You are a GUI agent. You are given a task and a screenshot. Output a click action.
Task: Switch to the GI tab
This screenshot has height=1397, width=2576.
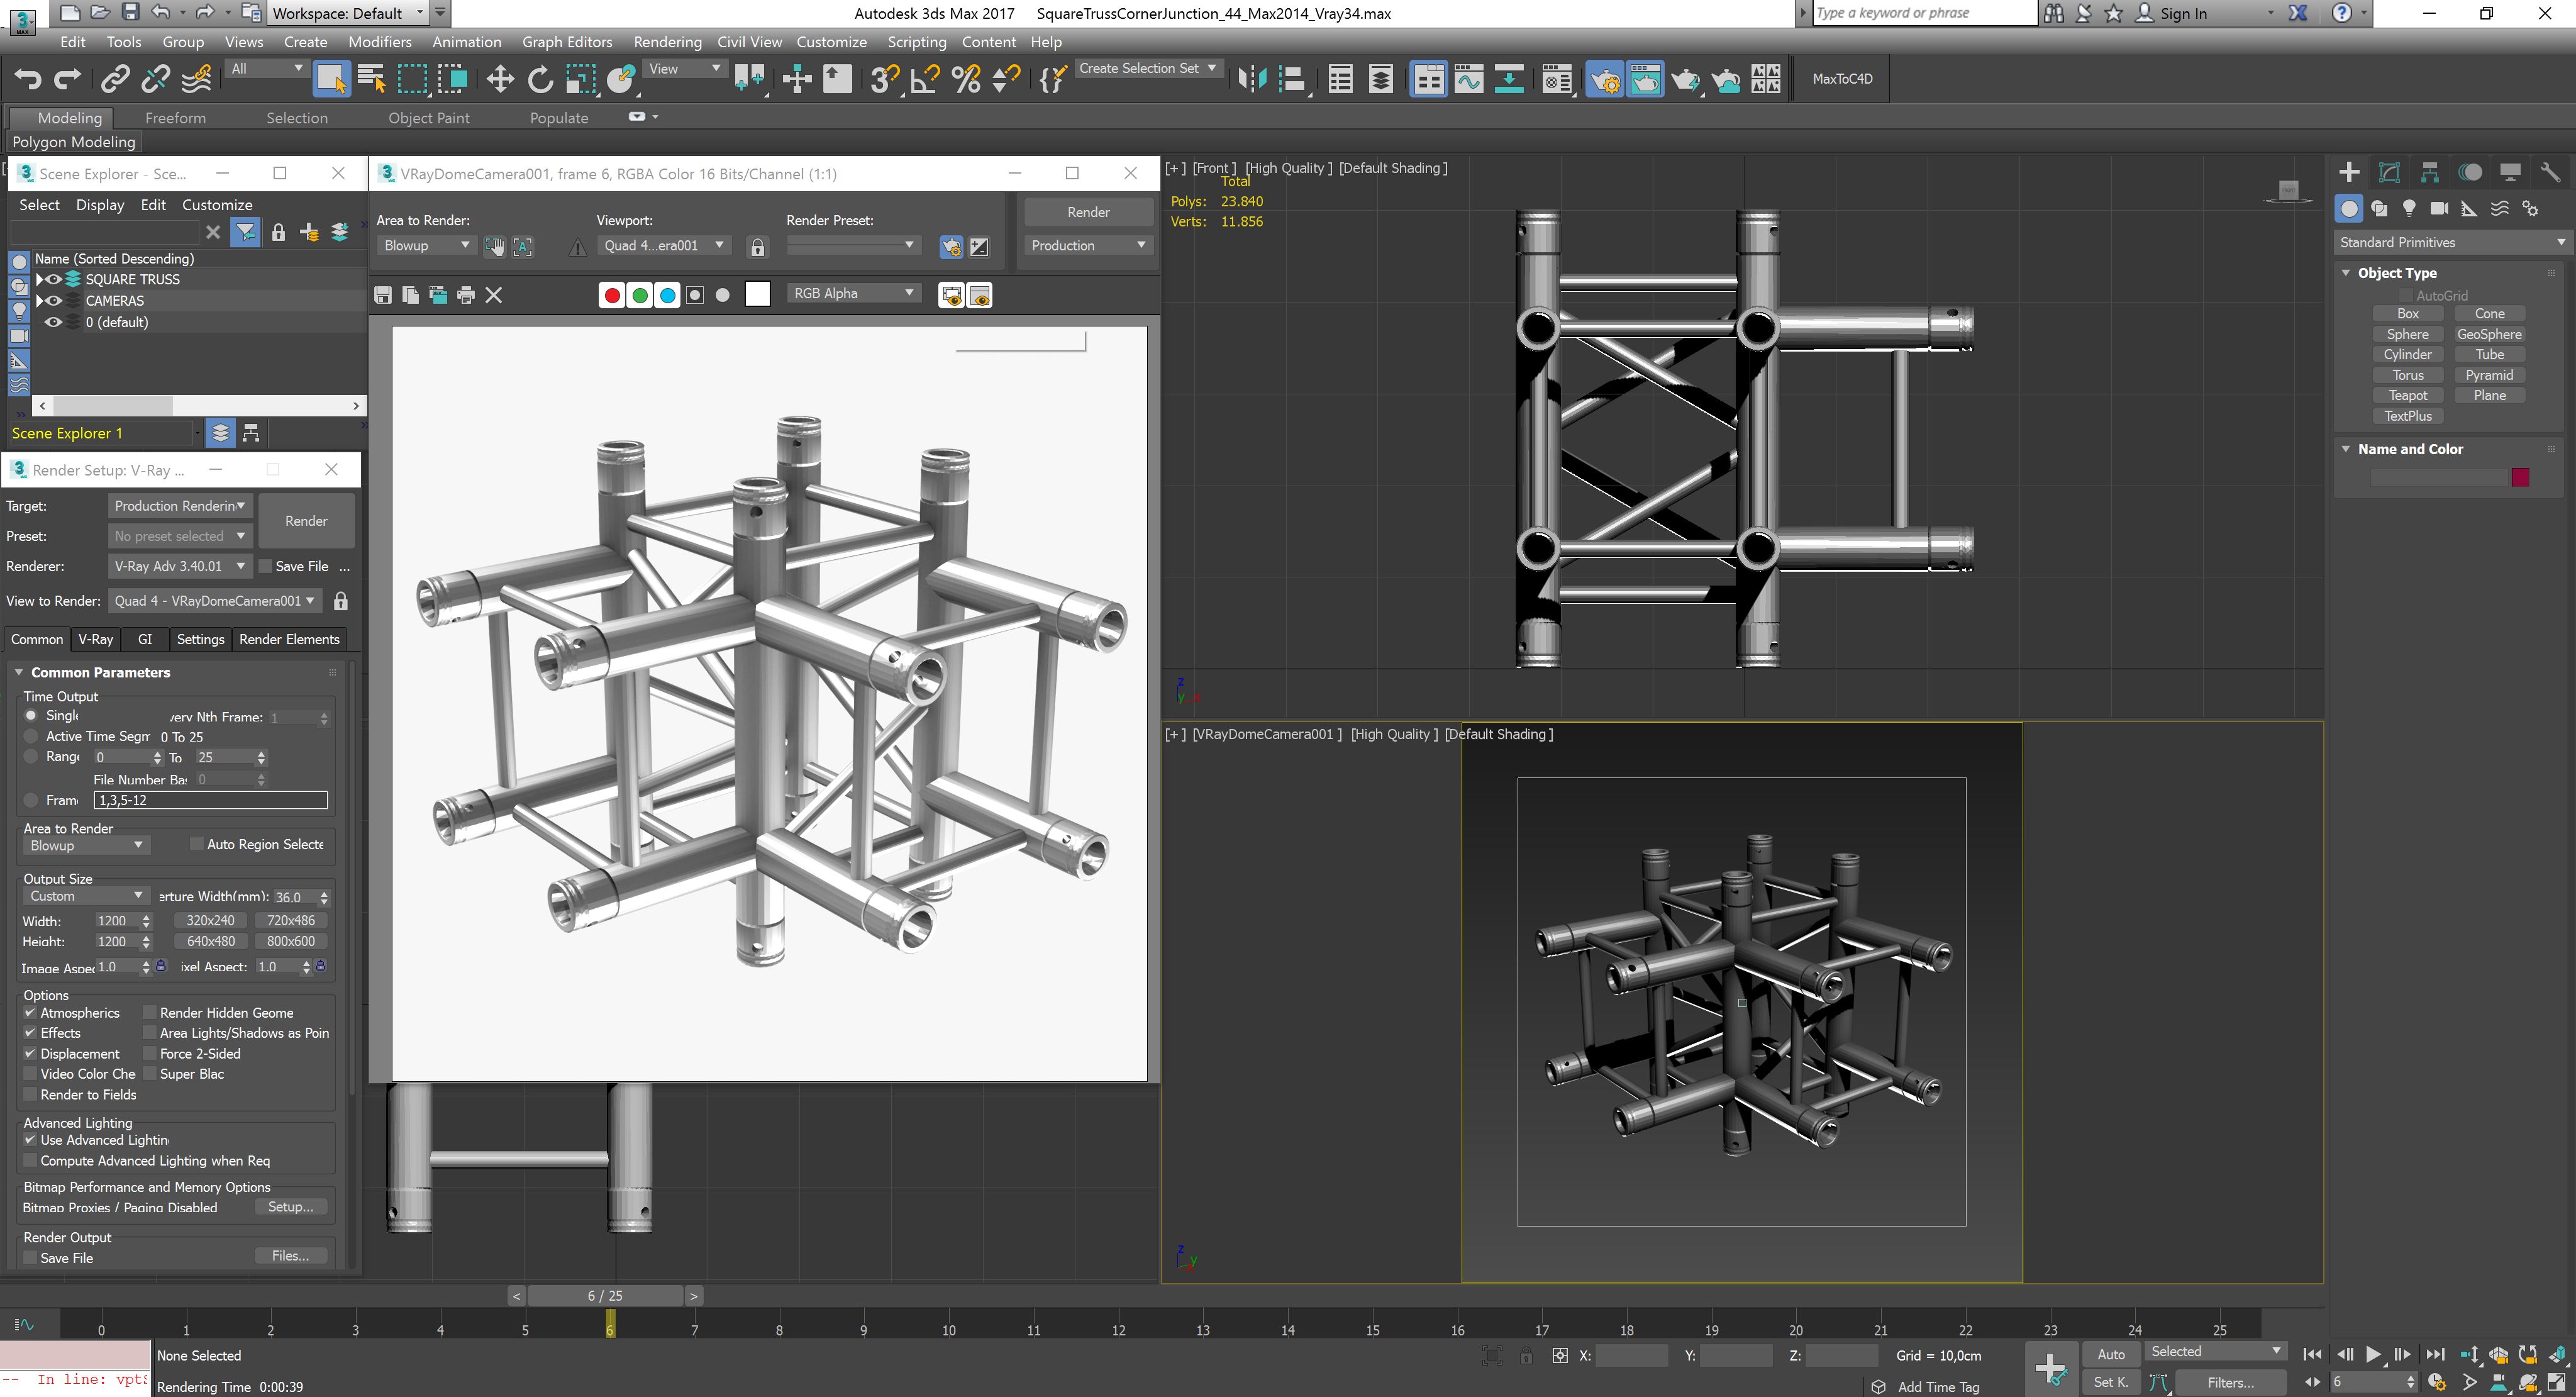[x=145, y=639]
